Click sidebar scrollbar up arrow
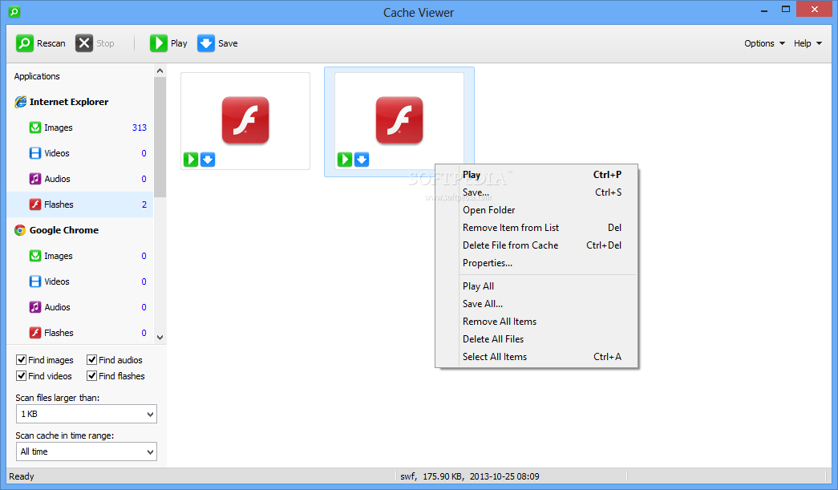The width and height of the screenshot is (838, 490). [160, 71]
